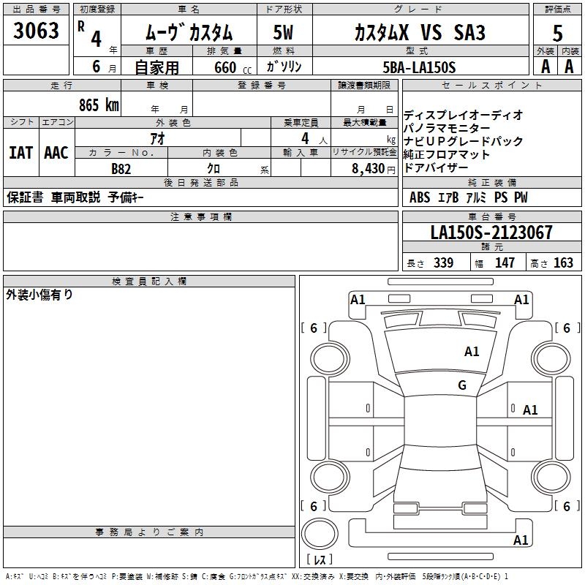Click 後日発送部品 header
Screen dimensions: 585x585
pos(200,182)
